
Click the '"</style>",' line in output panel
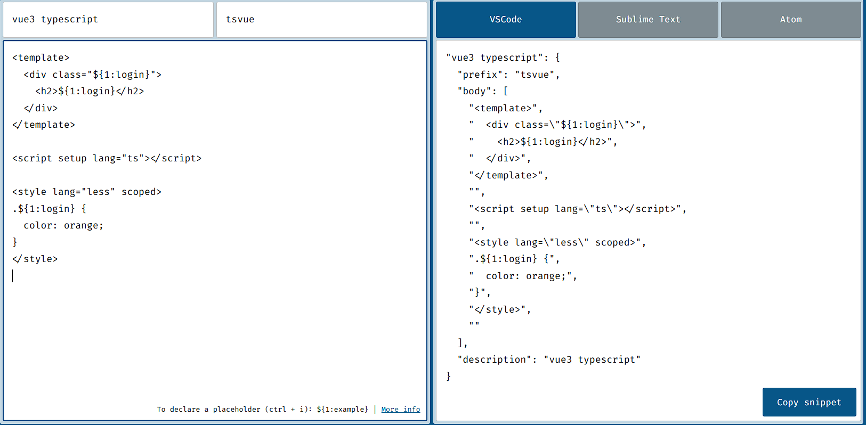click(500, 309)
